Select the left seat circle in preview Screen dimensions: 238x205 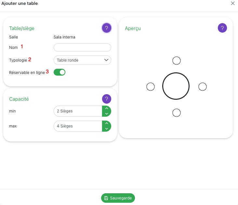tap(150, 87)
